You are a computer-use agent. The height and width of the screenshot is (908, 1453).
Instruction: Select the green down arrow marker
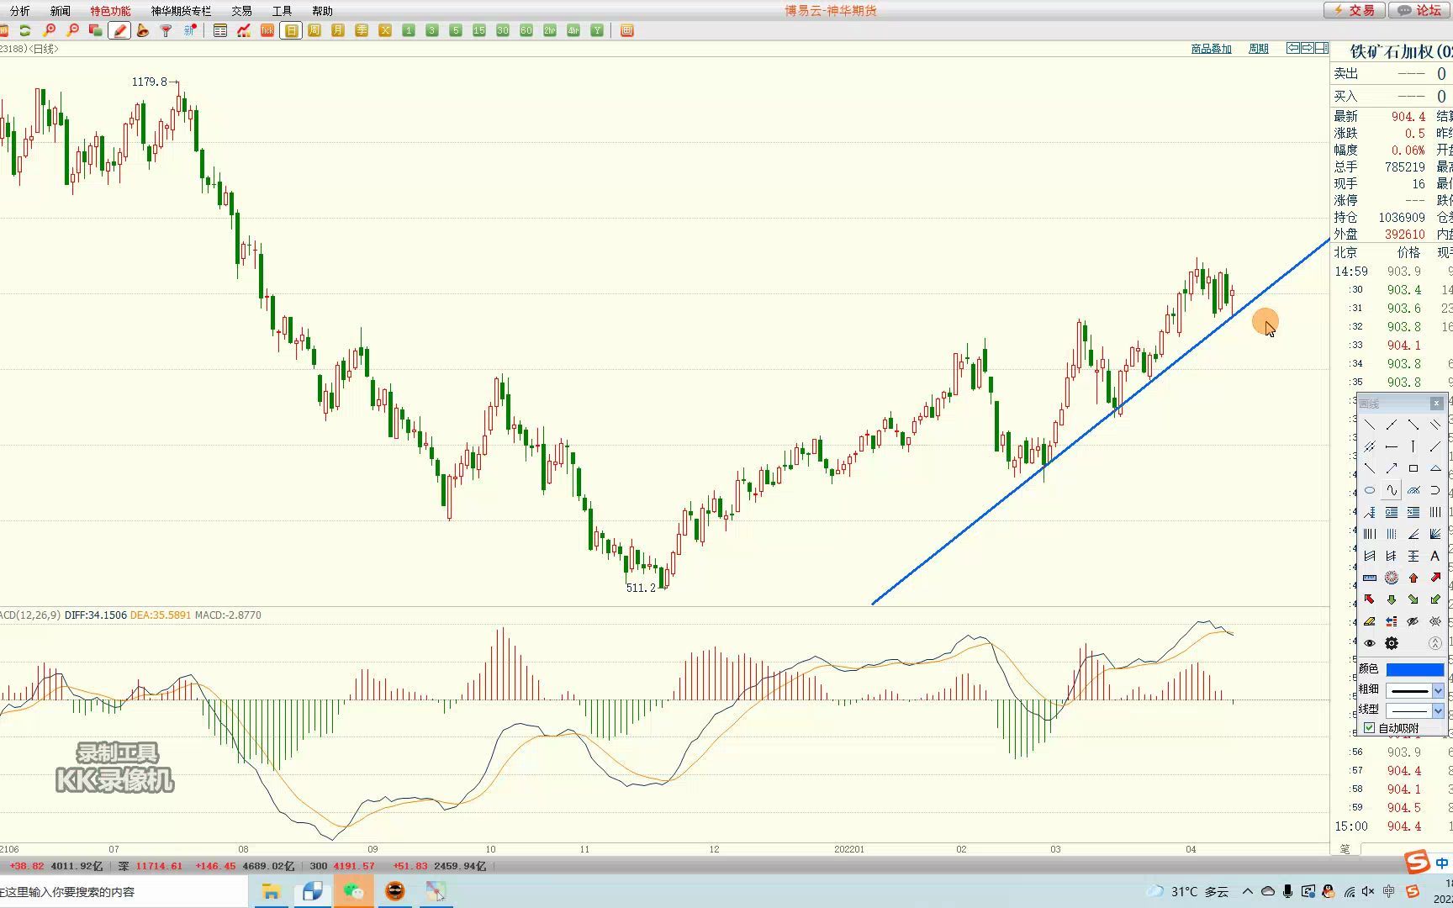pyautogui.click(x=1392, y=599)
